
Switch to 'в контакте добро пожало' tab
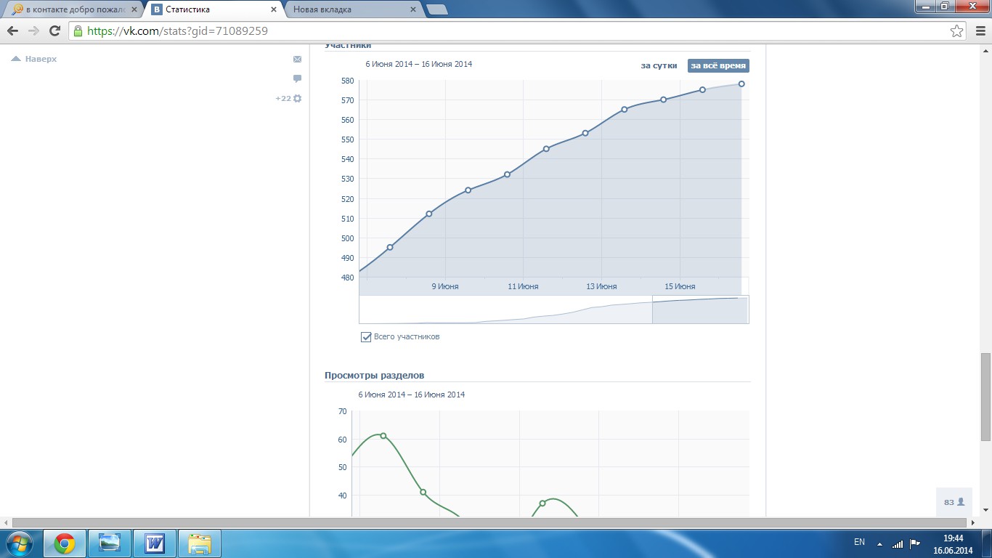[x=75, y=9]
